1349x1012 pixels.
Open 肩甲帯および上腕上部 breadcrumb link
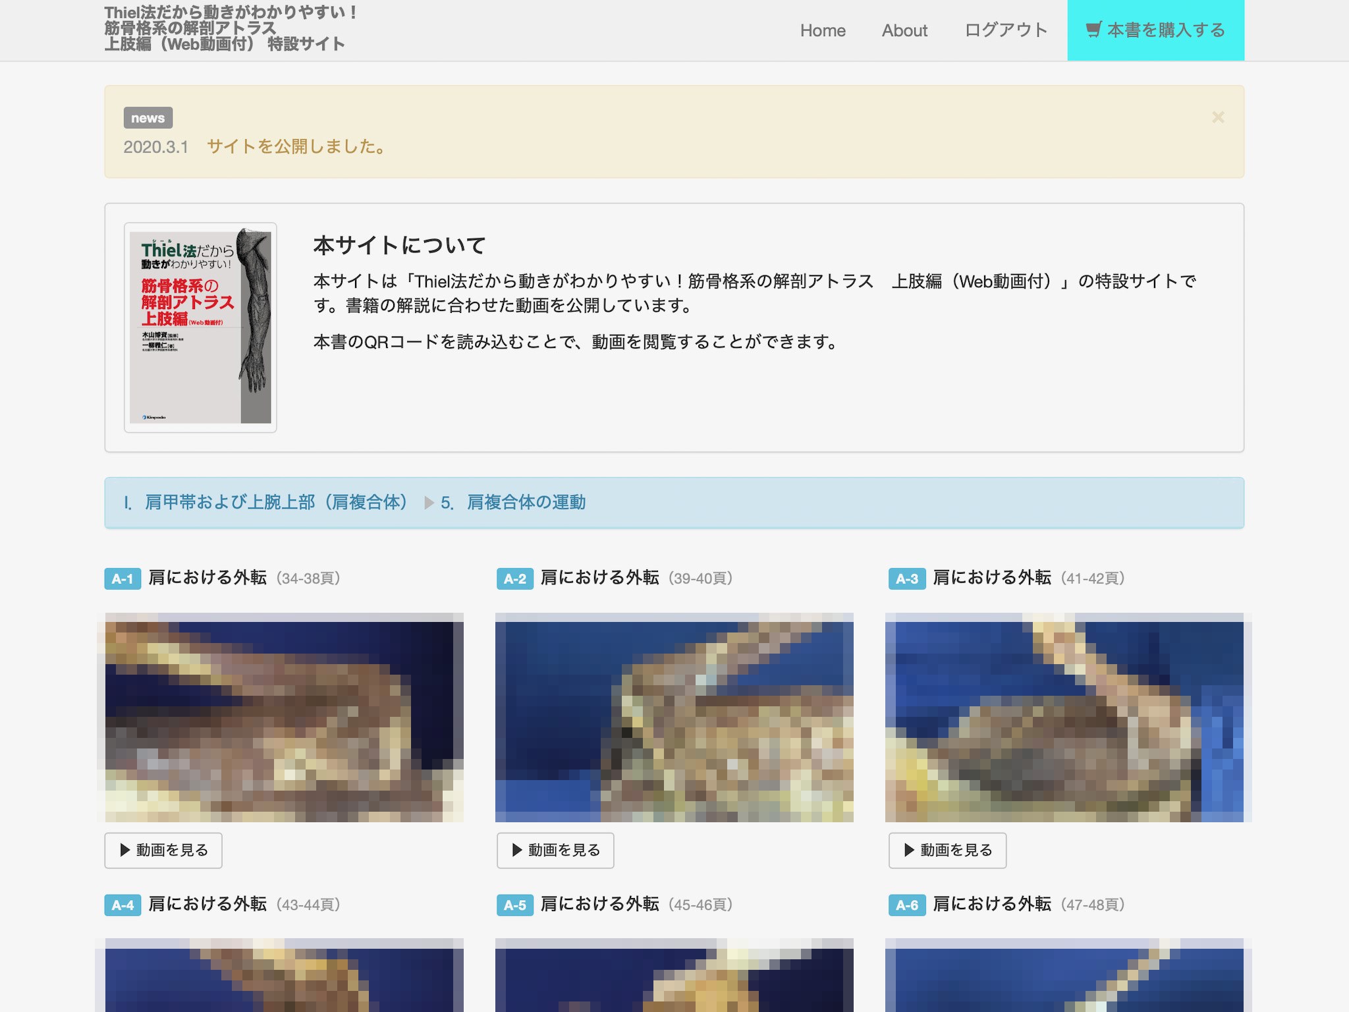(x=267, y=503)
